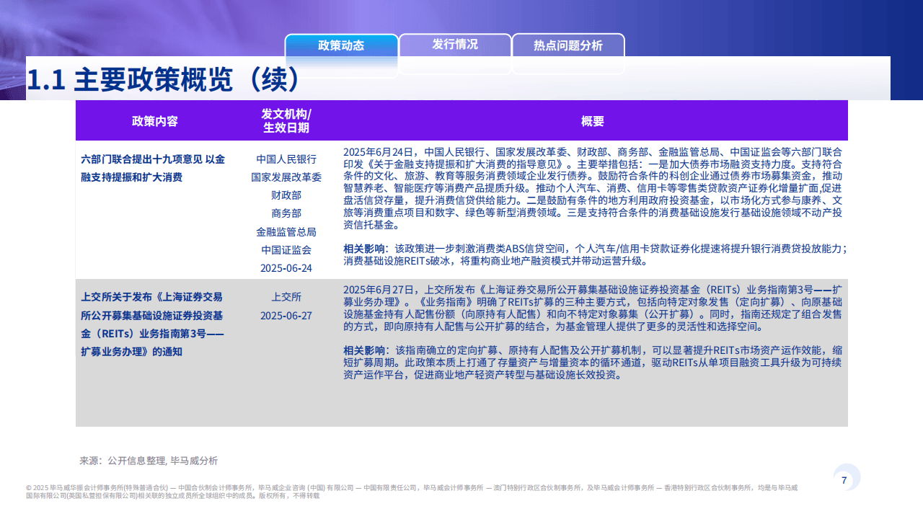The width and height of the screenshot is (923, 519).
Task: Open the 热点问题分析 tab
Action: (568, 44)
